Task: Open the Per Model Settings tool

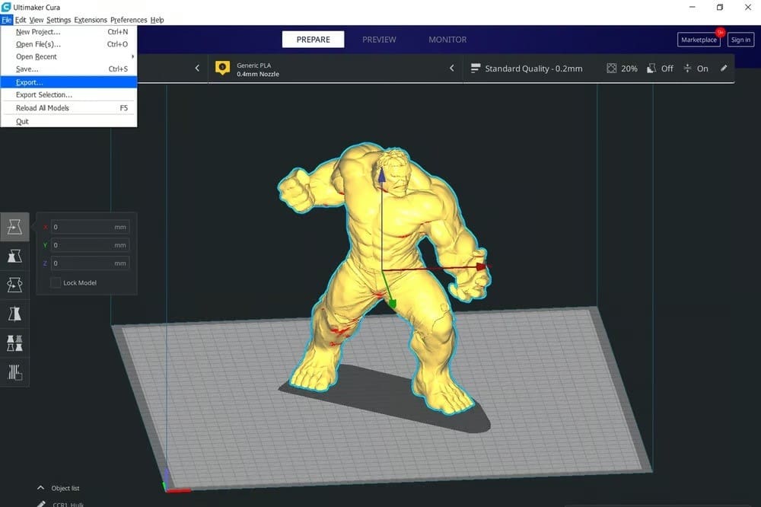Action: 14,343
